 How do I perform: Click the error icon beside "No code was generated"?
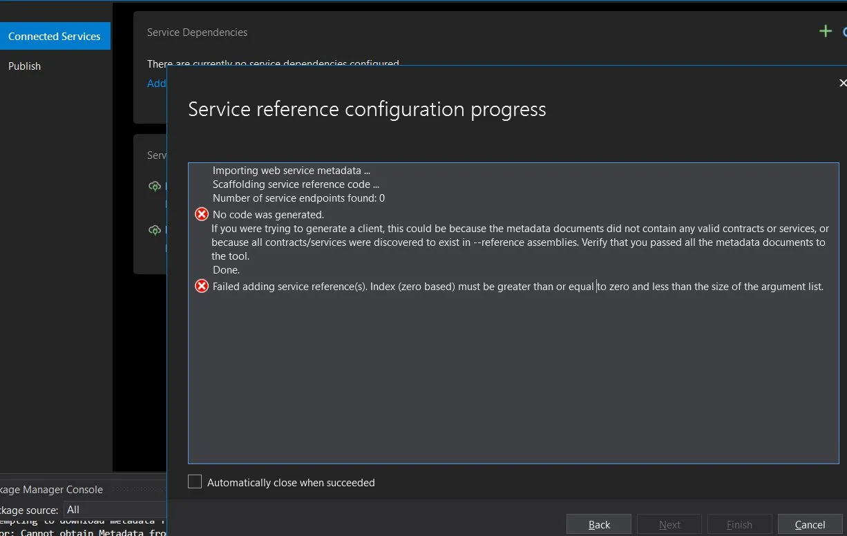coord(202,214)
